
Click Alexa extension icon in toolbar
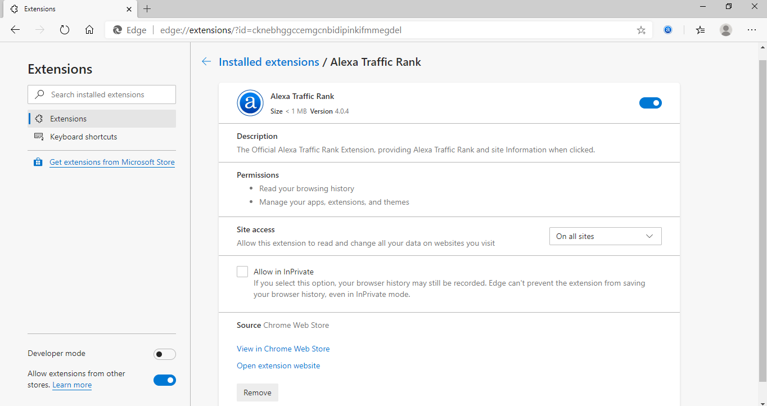coord(668,30)
